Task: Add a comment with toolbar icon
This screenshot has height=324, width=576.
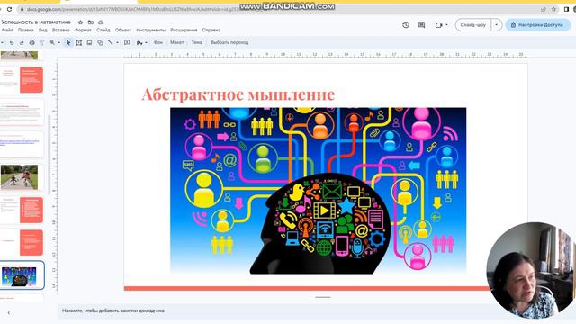Action: point(127,42)
